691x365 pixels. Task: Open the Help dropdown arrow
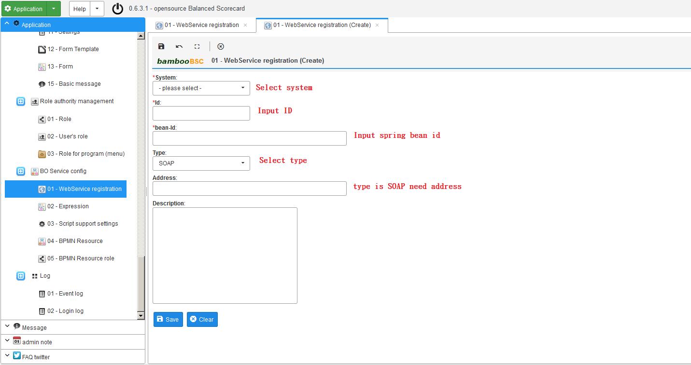(x=97, y=9)
